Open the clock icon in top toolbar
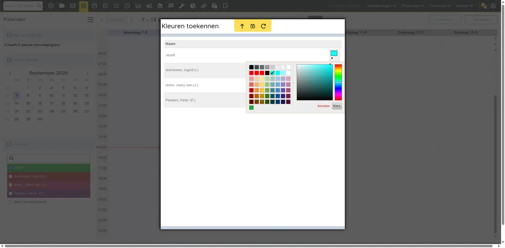Screen dimensions: 505x248 click(x=127, y=6)
